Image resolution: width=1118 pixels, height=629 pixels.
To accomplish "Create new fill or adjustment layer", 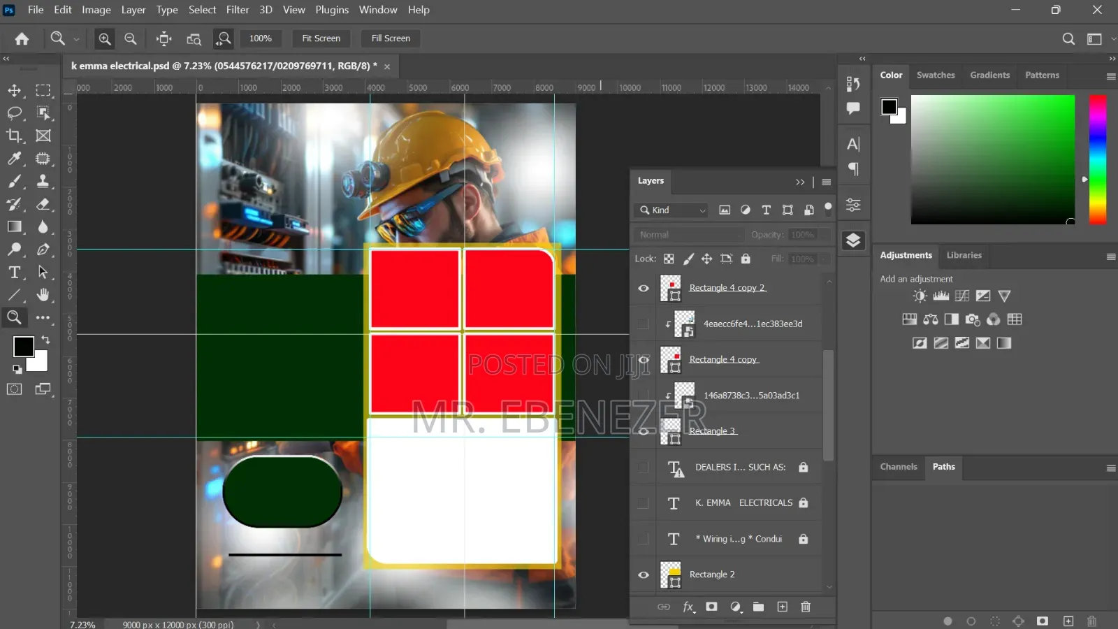I will click(735, 607).
